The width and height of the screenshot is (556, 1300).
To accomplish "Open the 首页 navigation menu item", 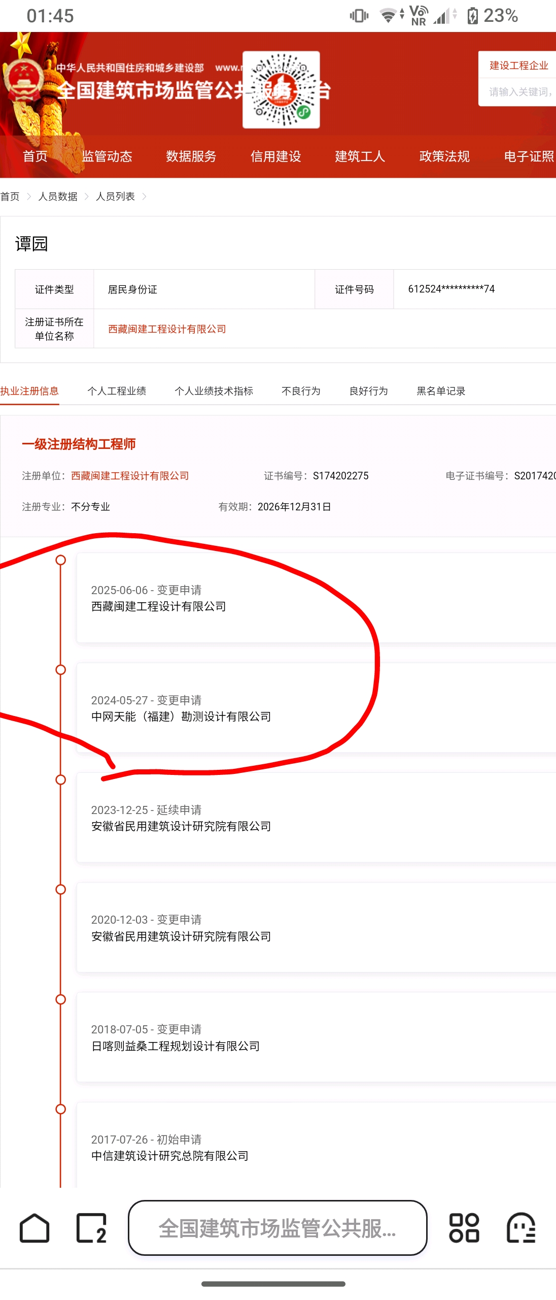I will coord(35,156).
